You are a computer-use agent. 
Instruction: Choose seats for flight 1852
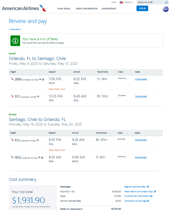(141, 157)
